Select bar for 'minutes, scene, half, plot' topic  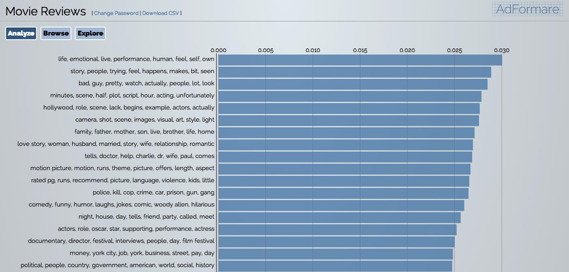pos(350,96)
